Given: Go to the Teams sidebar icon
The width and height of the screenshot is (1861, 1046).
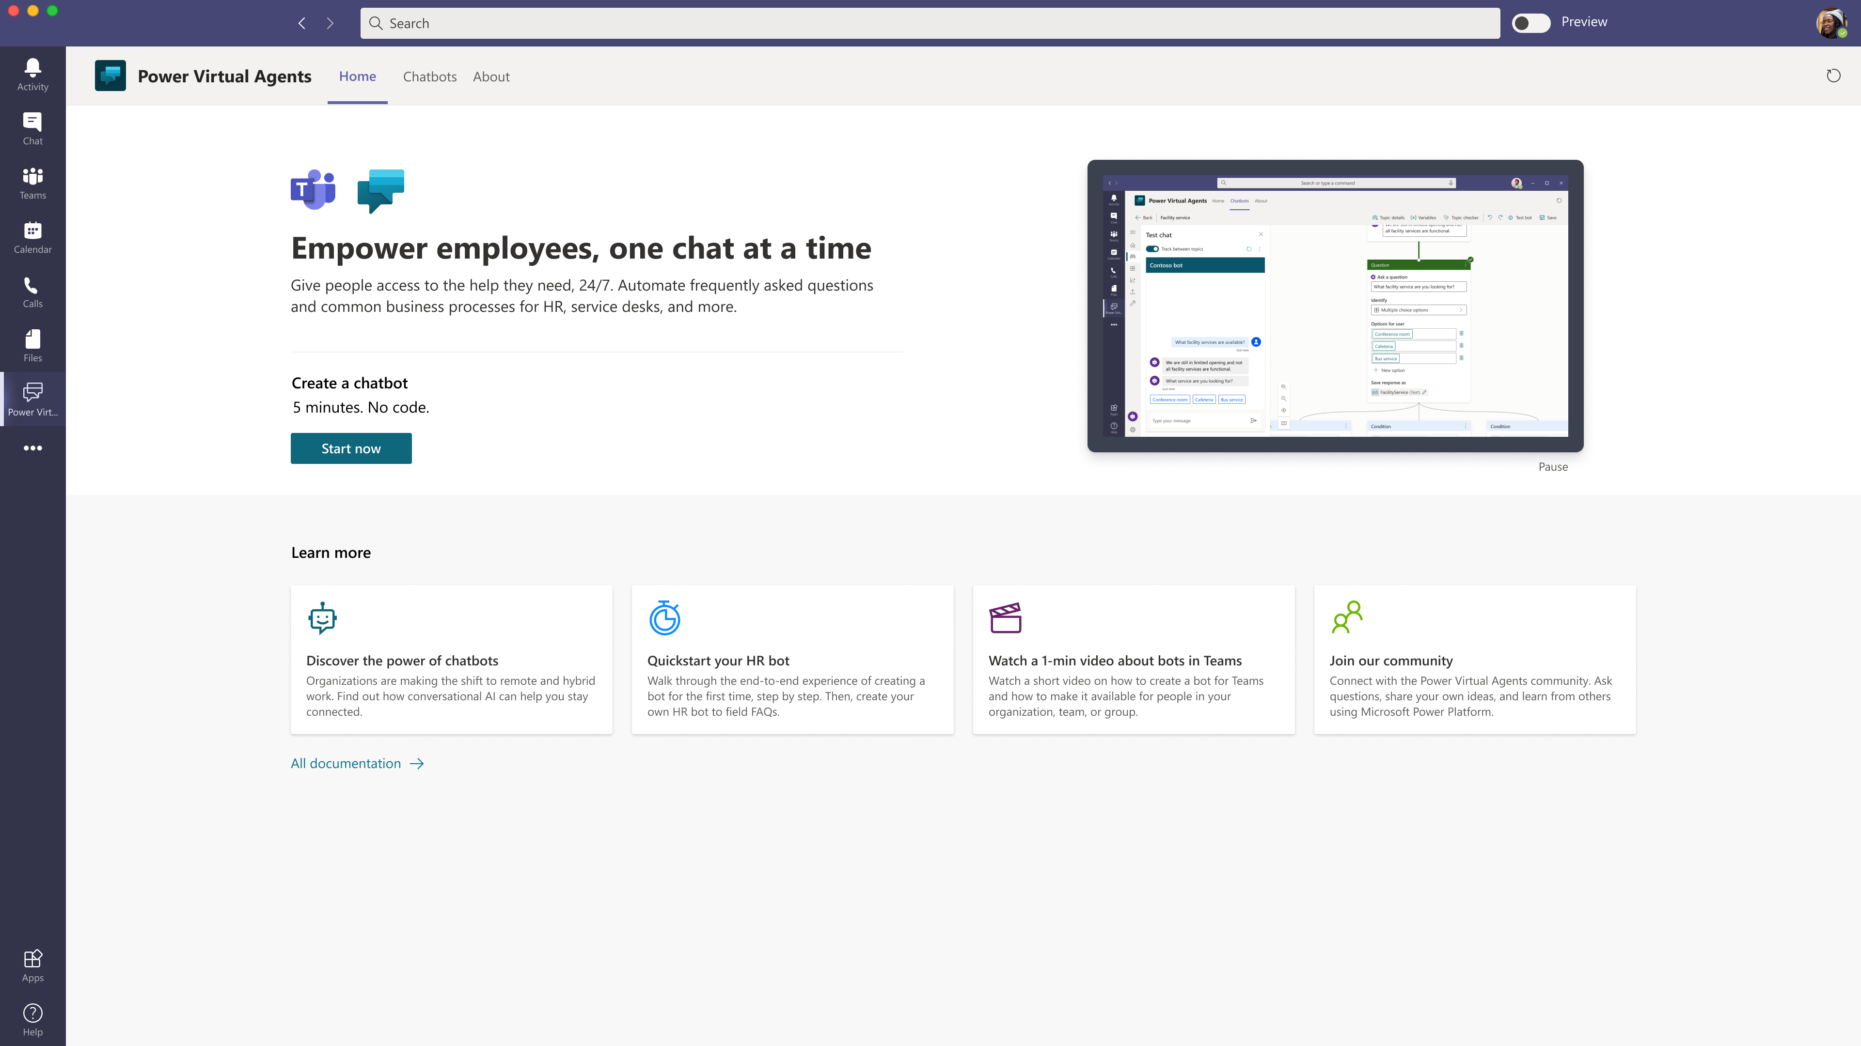Looking at the screenshot, I should [x=32, y=183].
